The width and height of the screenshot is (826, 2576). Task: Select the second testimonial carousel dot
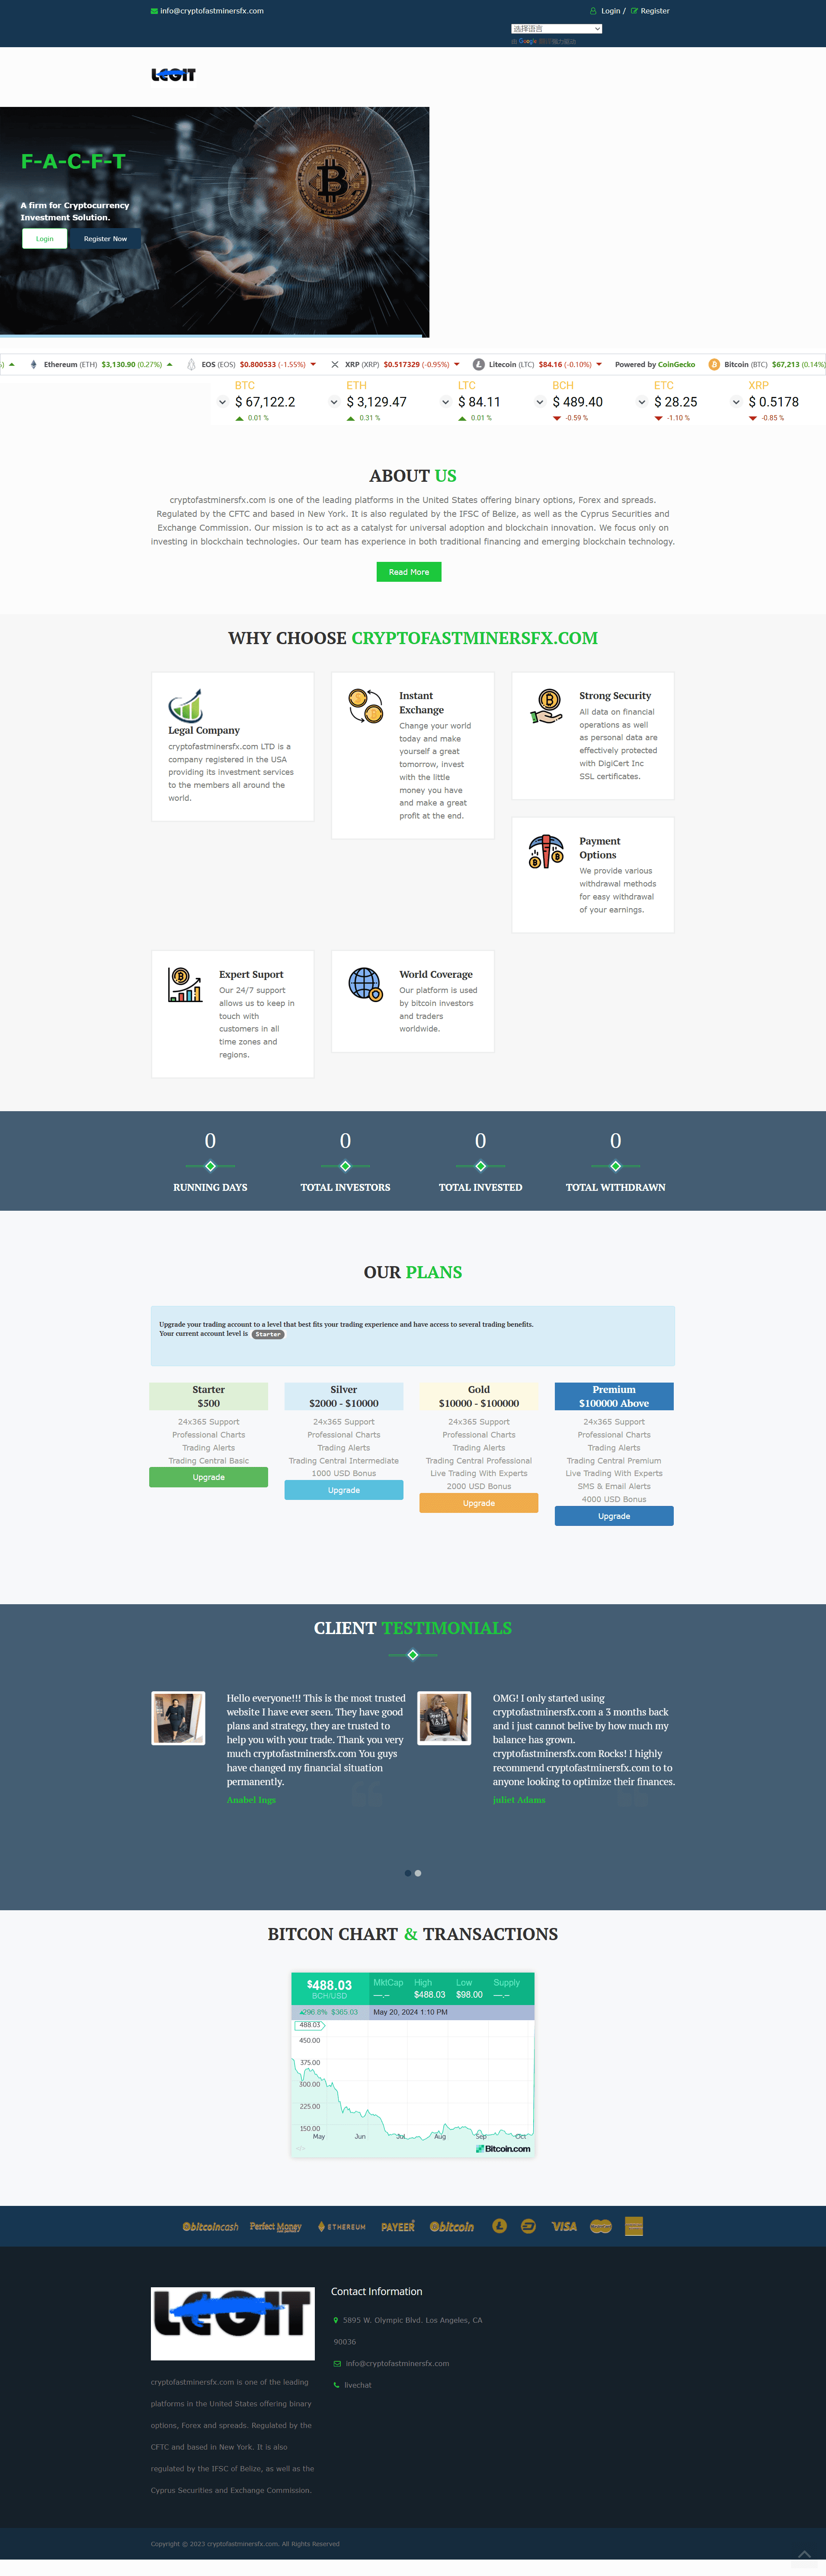[x=417, y=1873]
